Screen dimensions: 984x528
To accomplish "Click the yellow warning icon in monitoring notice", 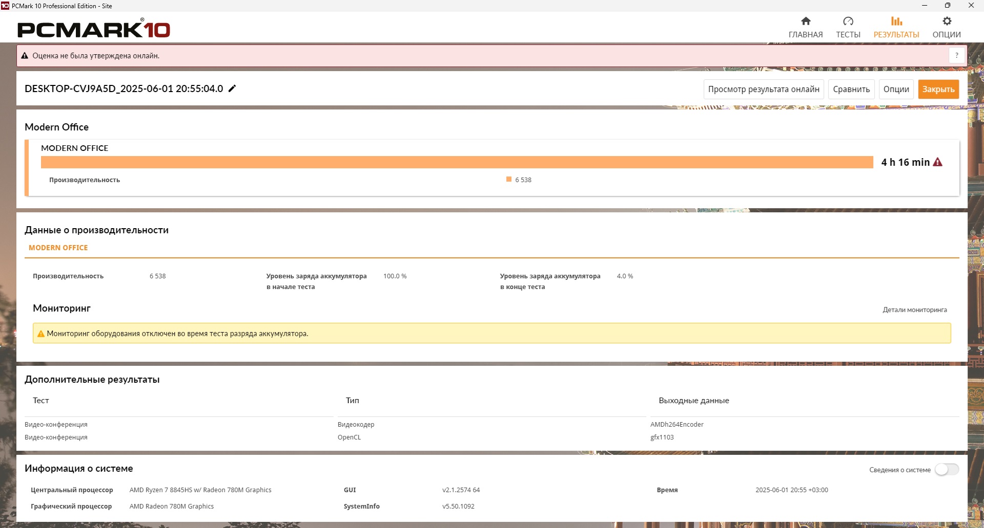I will pos(41,334).
